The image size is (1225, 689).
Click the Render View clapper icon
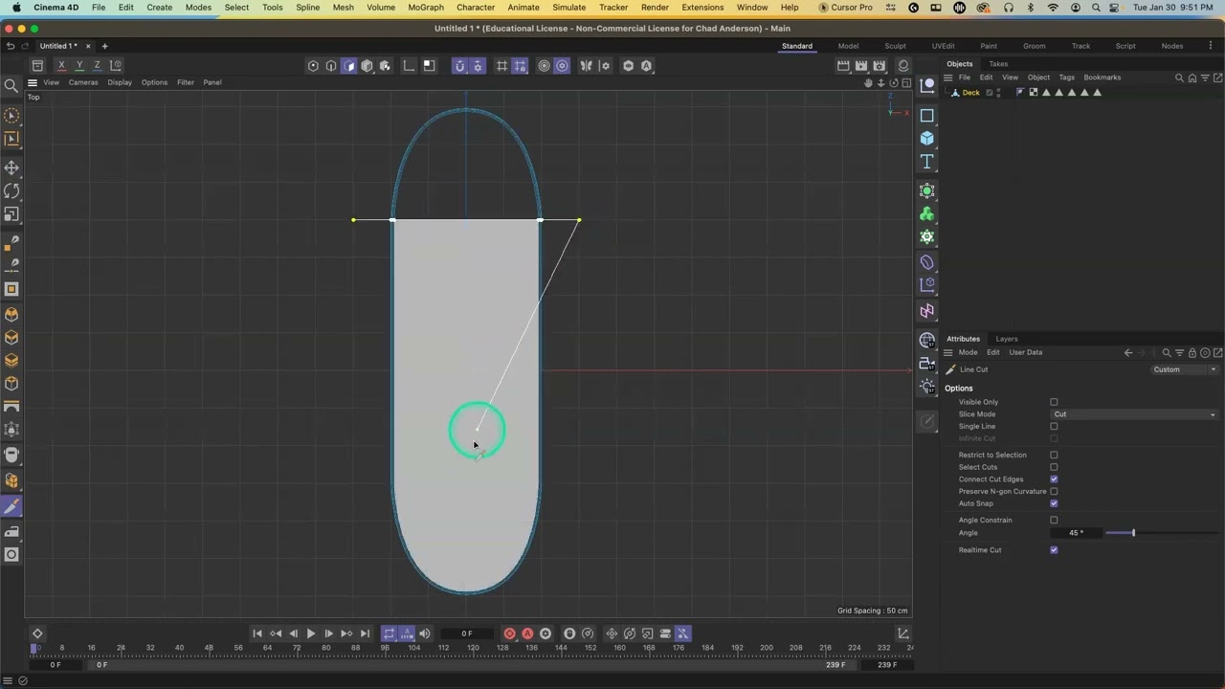point(843,66)
